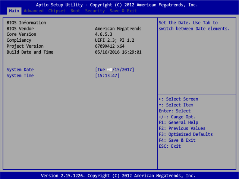The height and width of the screenshot is (179, 239).
Task: Click the Select Screen key hint
Action: coord(179,99)
